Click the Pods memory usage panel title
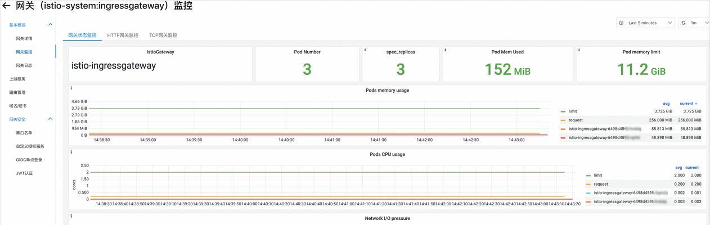The width and height of the screenshot is (710, 225). [x=388, y=90]
